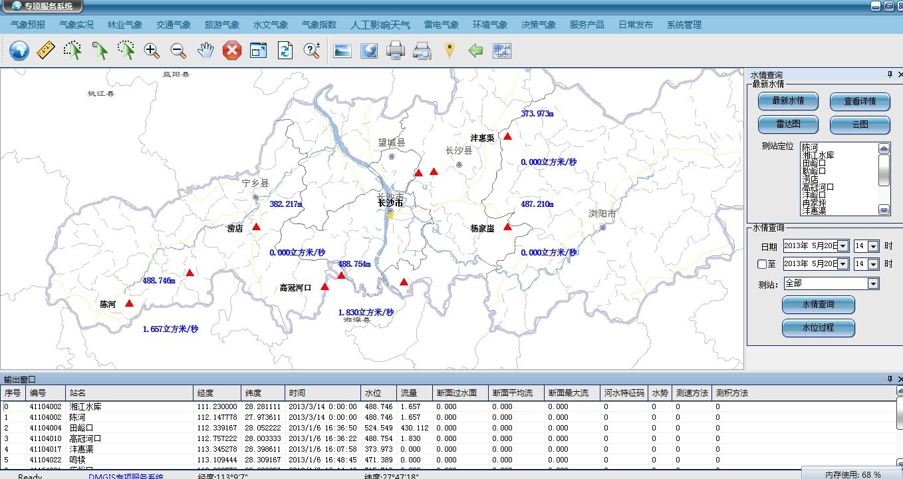Click the 水位过程 button

click(818, 327)
